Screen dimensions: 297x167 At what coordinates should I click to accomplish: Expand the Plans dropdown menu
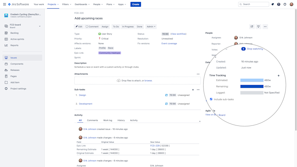[x=110, y=4]
